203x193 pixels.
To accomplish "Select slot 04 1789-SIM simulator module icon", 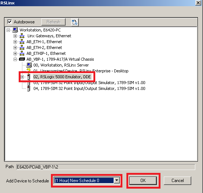I will click(29, 88).
